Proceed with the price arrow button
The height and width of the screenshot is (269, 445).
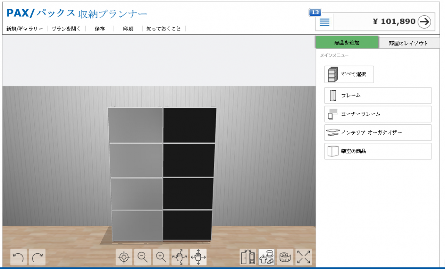[x=424, y=22]
